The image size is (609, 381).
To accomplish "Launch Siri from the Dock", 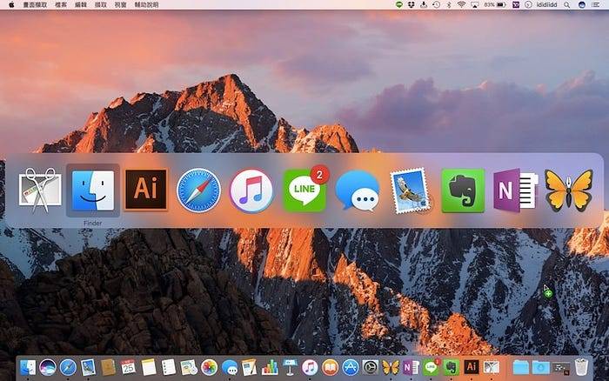I will (x=48, y=367).
